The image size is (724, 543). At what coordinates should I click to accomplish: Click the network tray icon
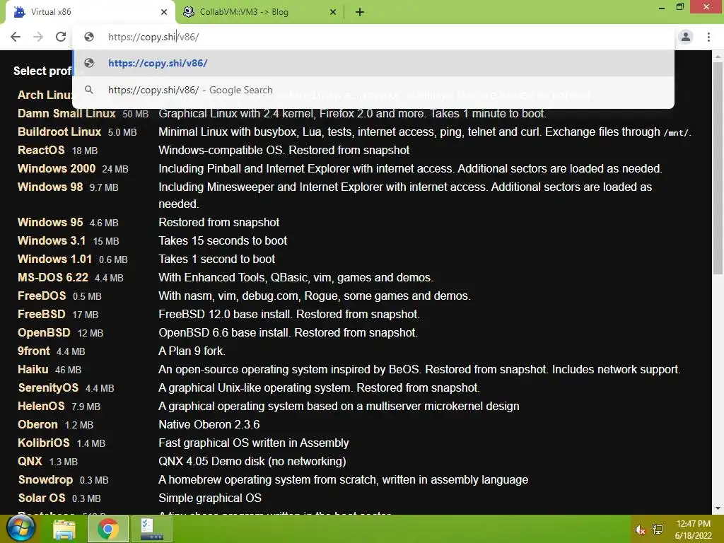658,530
